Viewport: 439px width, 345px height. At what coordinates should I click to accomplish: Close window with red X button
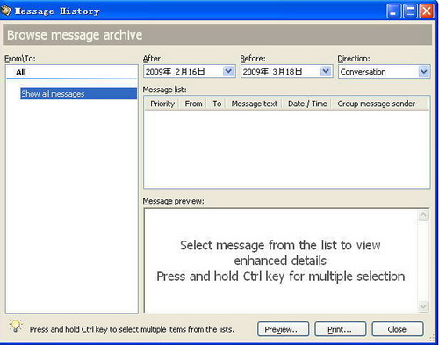(x=427, y=11)
